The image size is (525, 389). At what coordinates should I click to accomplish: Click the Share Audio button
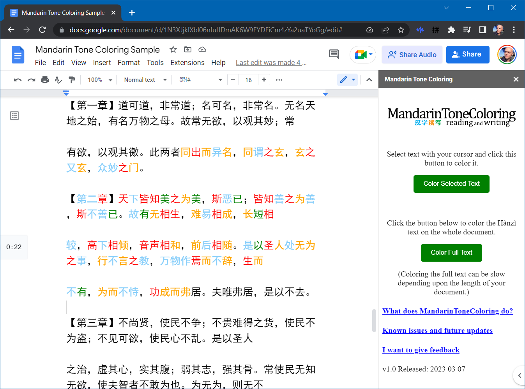coord(412,55)
